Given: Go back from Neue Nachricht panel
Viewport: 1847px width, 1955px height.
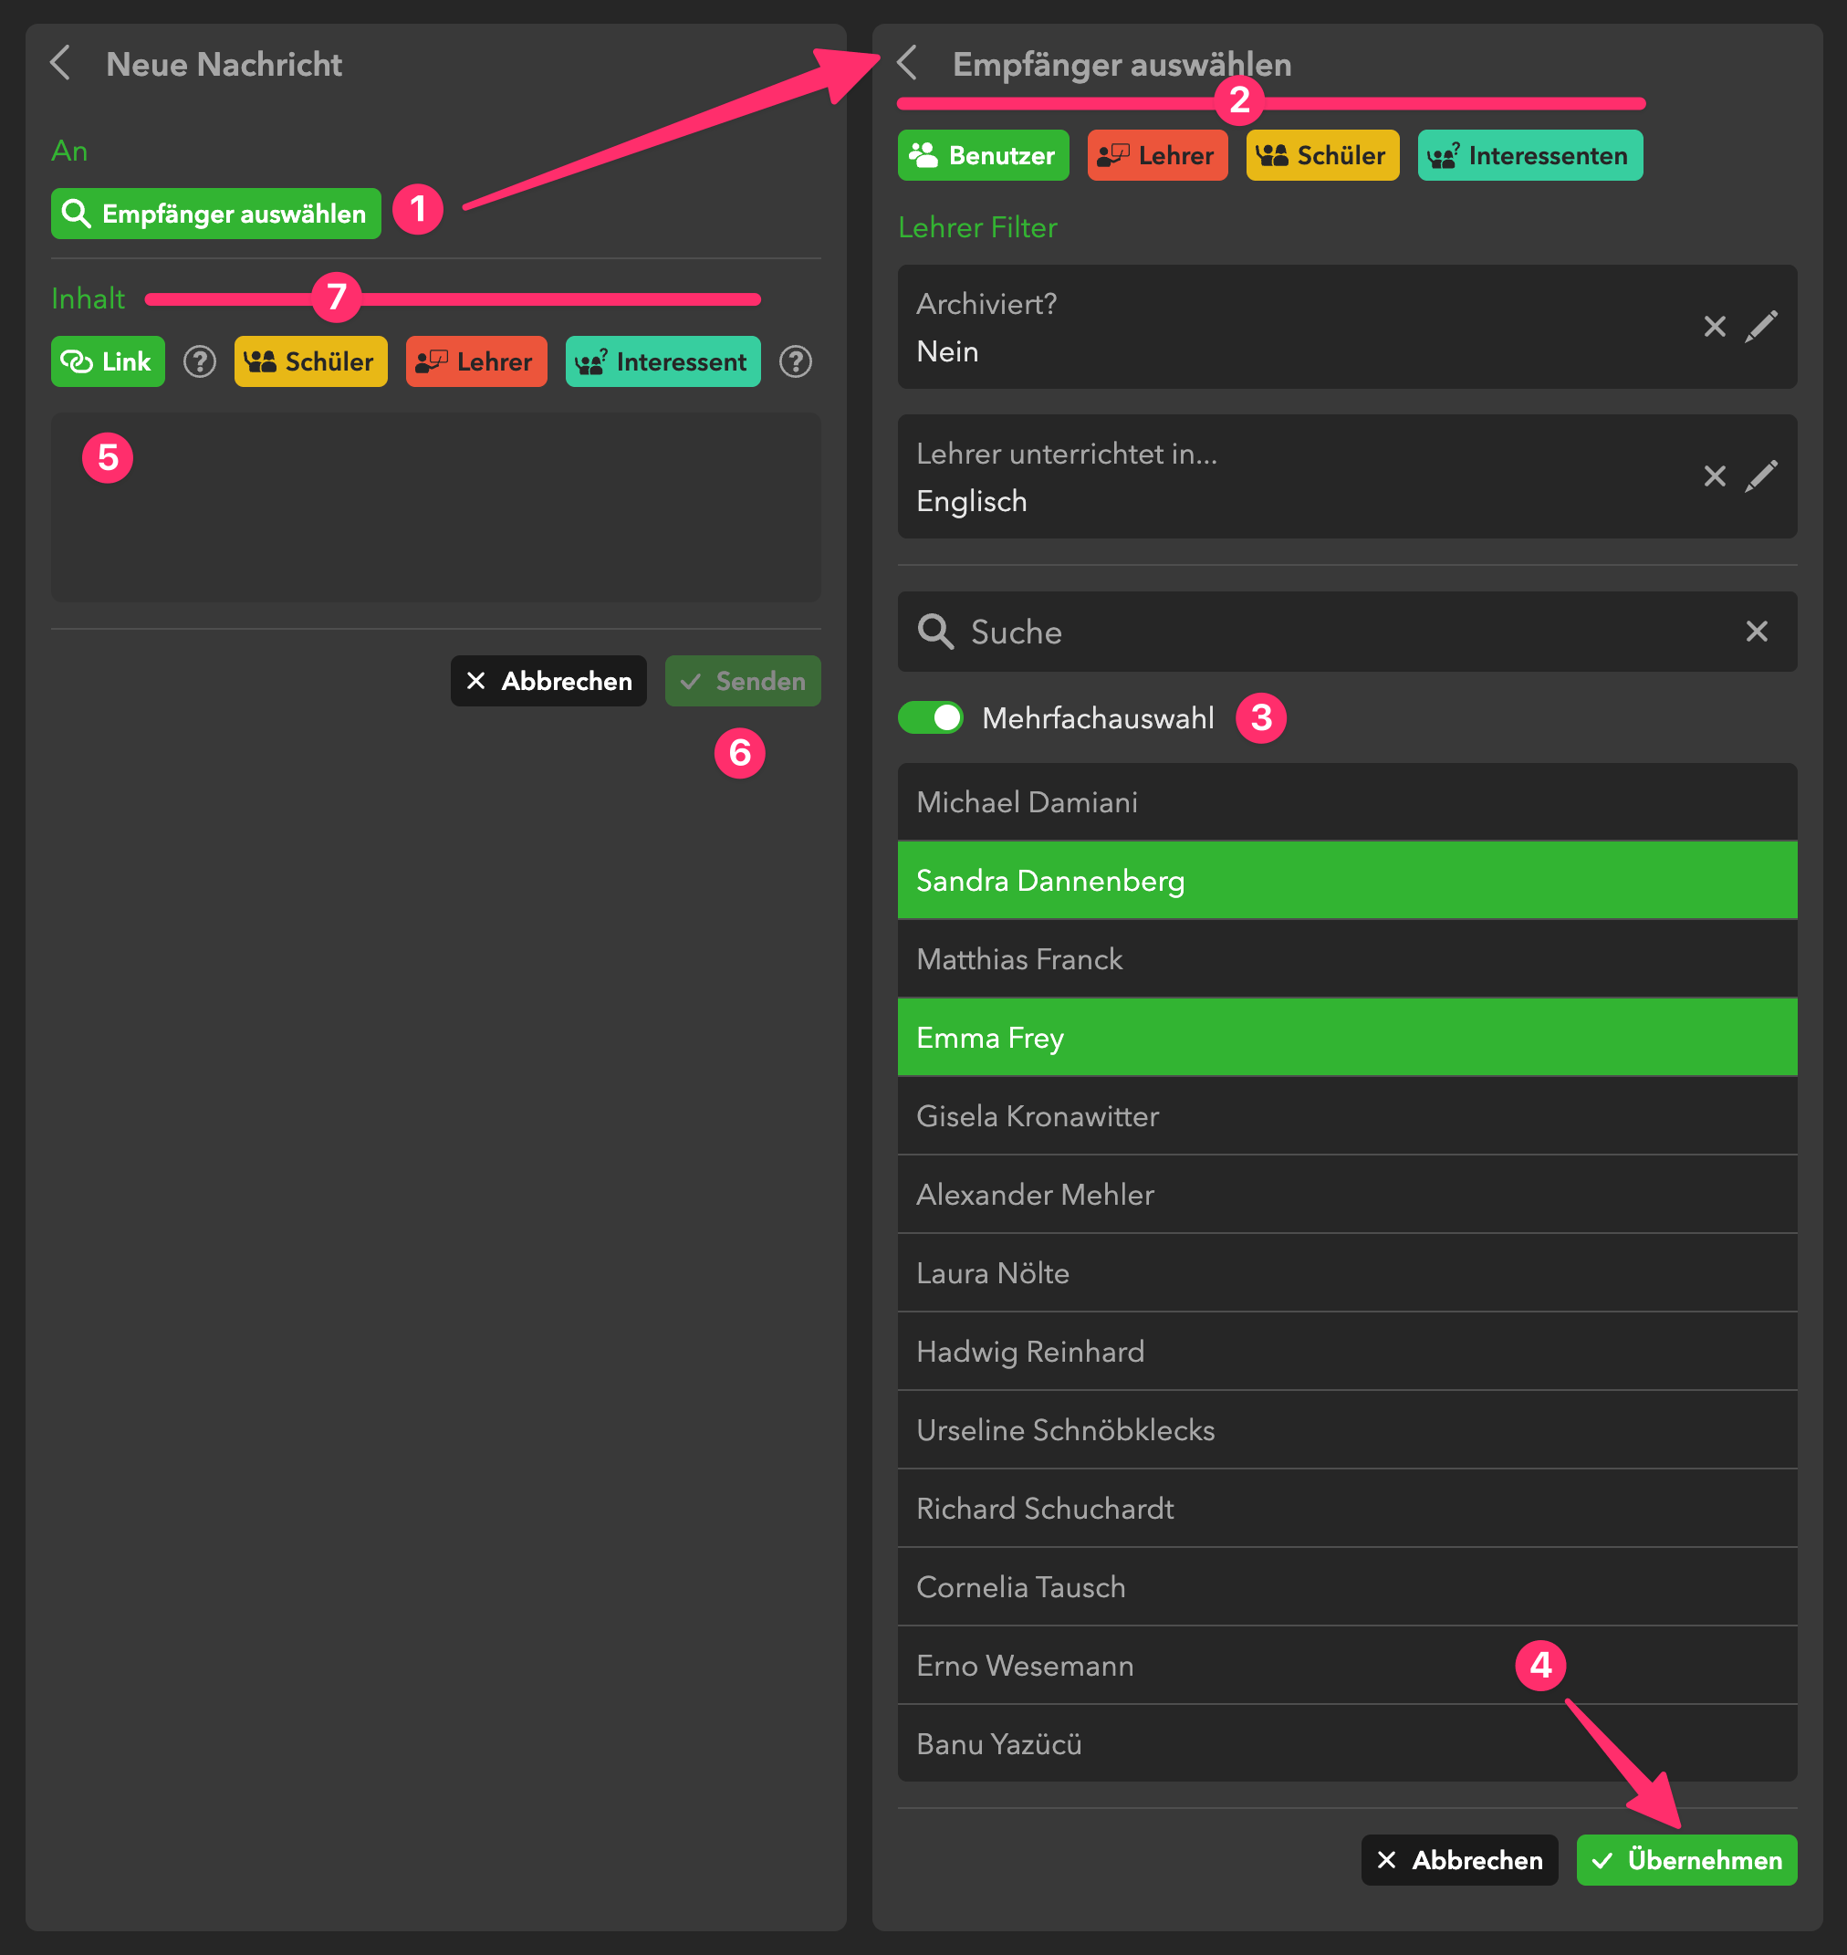Looking at the screenshot, I should (x=61, y=63).
